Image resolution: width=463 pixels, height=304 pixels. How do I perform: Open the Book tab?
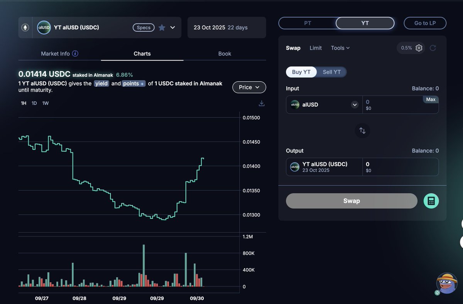tap(225, 54)
